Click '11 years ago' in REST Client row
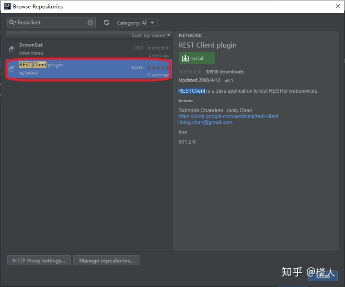The height and width of the screenshot is (287, 345). [x=158, y=75]
